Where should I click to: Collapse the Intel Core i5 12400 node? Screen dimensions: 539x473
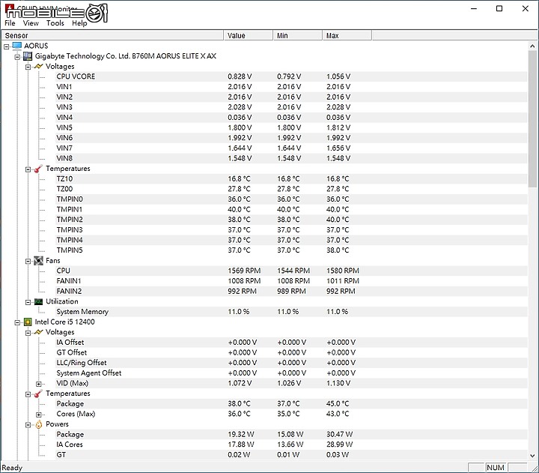[x=17, y=322]
